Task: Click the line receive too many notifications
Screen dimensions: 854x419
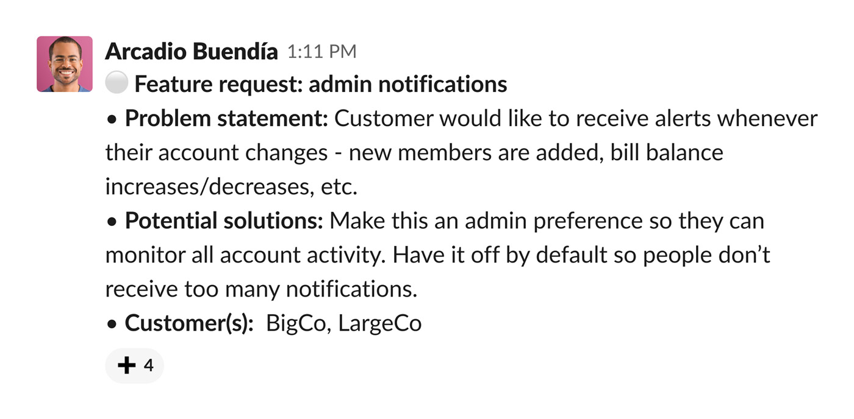Action: click(x=261, y=289)
